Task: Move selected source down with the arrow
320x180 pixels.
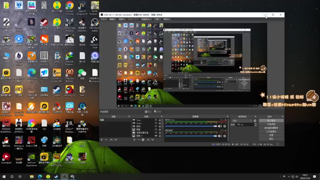Action: [153, 140]
